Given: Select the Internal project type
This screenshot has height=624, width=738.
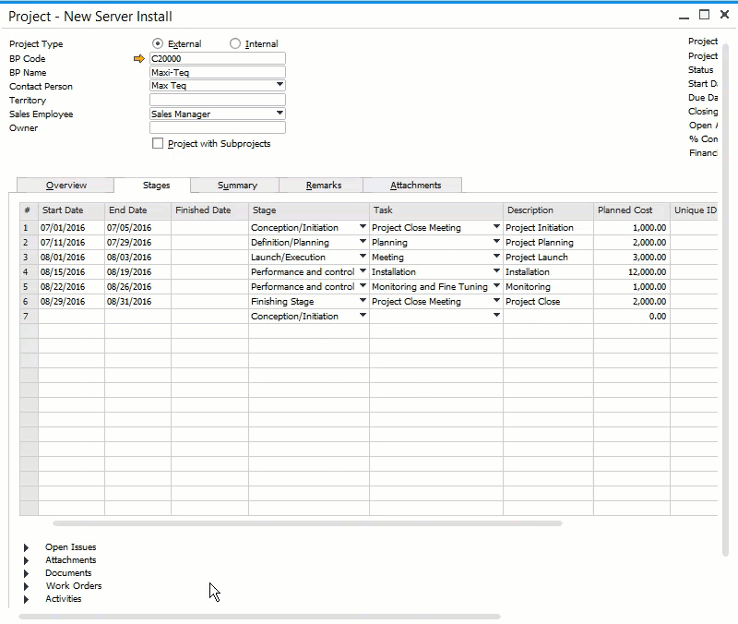Looking at the screenshot, I should point(234,43).
